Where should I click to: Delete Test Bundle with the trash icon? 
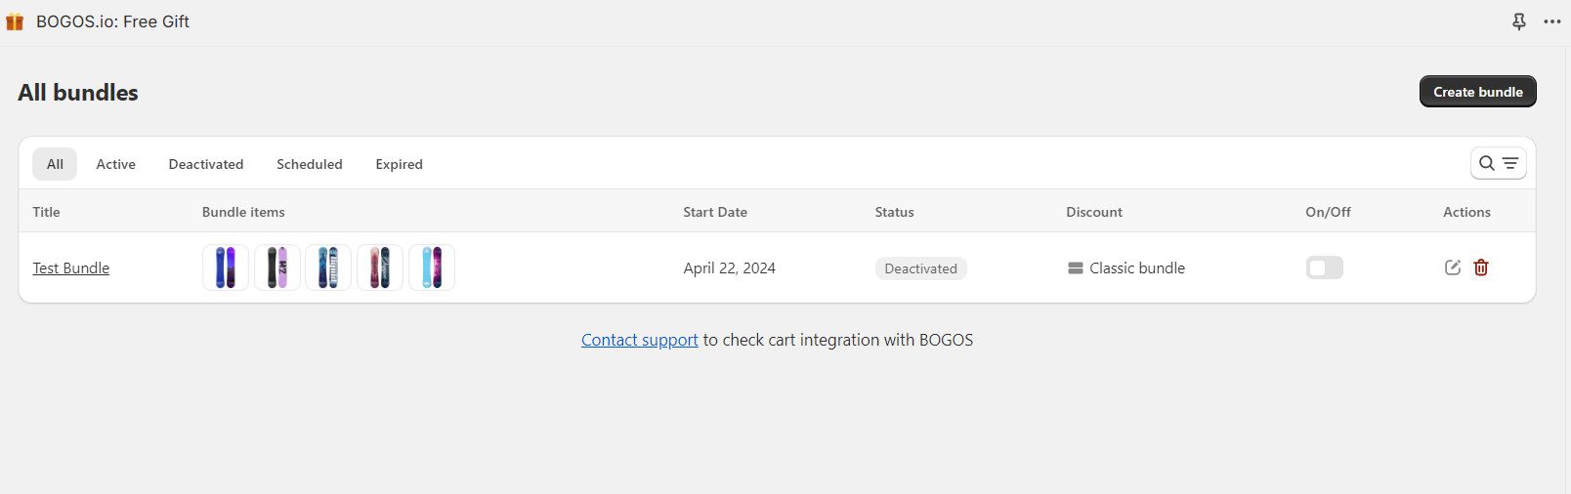(1481, 268)
